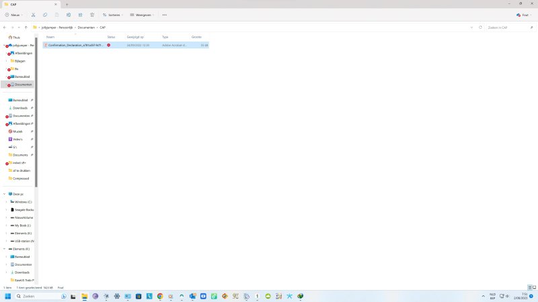This screenshot has width=538, height=302.
Task: Open the Sorteren dropdown
Action: point(112,14)
